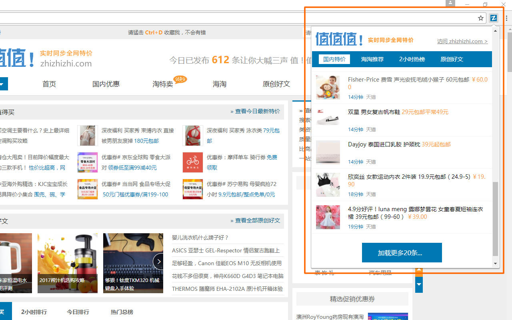Switch to 2小时排行 ranking tab
The width and height of the screenshot is (512, 320).
(34, 312)
